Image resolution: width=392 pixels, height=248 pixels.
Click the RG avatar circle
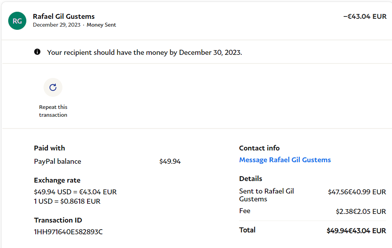(17, 21)
